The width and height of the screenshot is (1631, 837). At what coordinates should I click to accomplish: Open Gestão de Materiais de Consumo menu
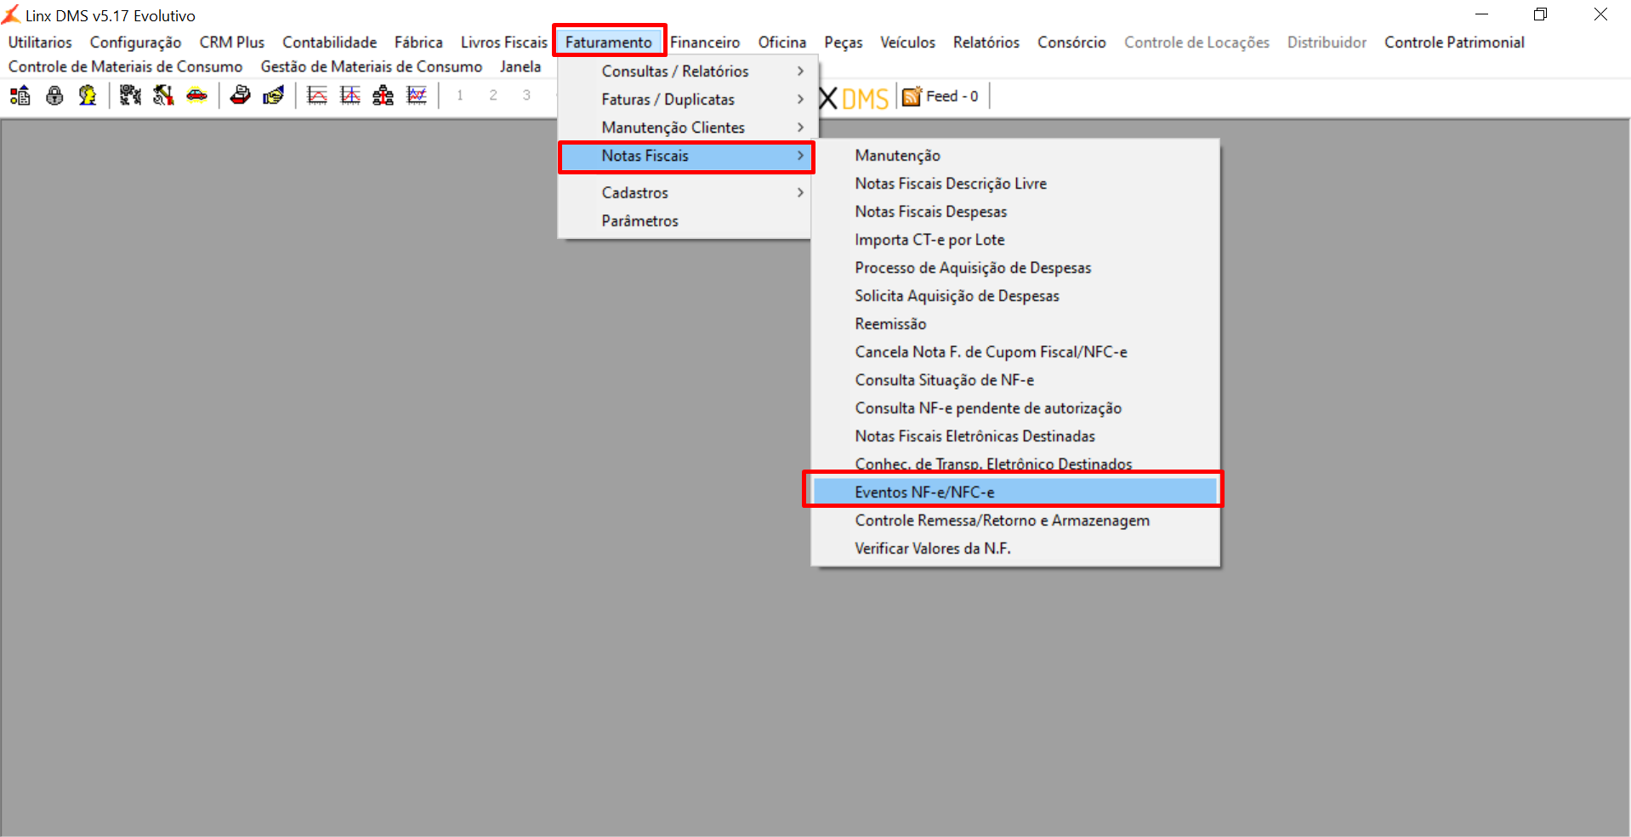[x=372, y=66]
